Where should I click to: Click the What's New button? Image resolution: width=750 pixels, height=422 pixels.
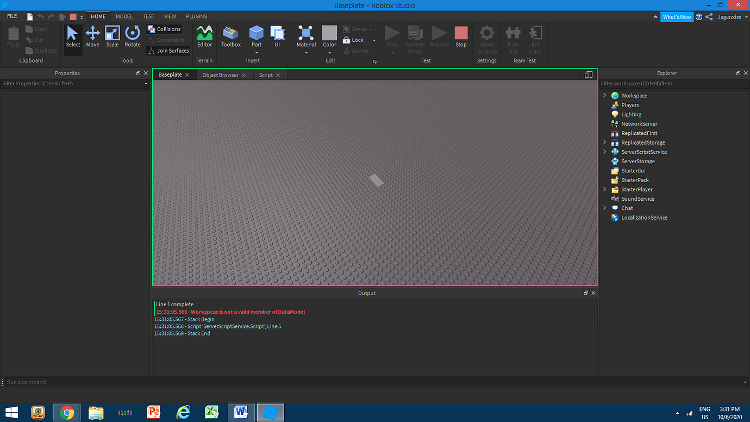tap(677, 16)
